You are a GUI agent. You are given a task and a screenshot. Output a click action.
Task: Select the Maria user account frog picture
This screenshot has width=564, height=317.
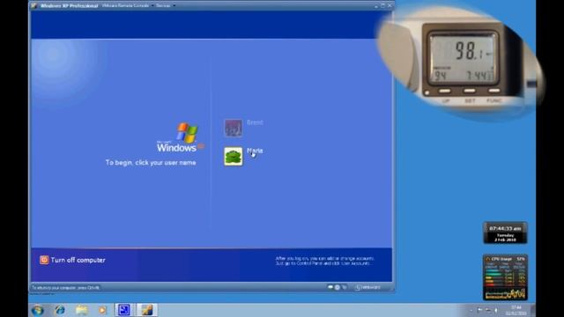233,157
